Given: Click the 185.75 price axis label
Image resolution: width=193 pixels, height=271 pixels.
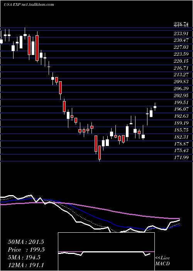Looking at the screenshot, I should tap(181, 130).
